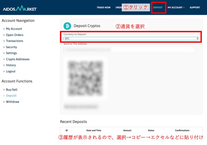The width and height of the screenshot is (207, 145).
Task: Click the Recent Deposits heading
Action: coord(74,122)
